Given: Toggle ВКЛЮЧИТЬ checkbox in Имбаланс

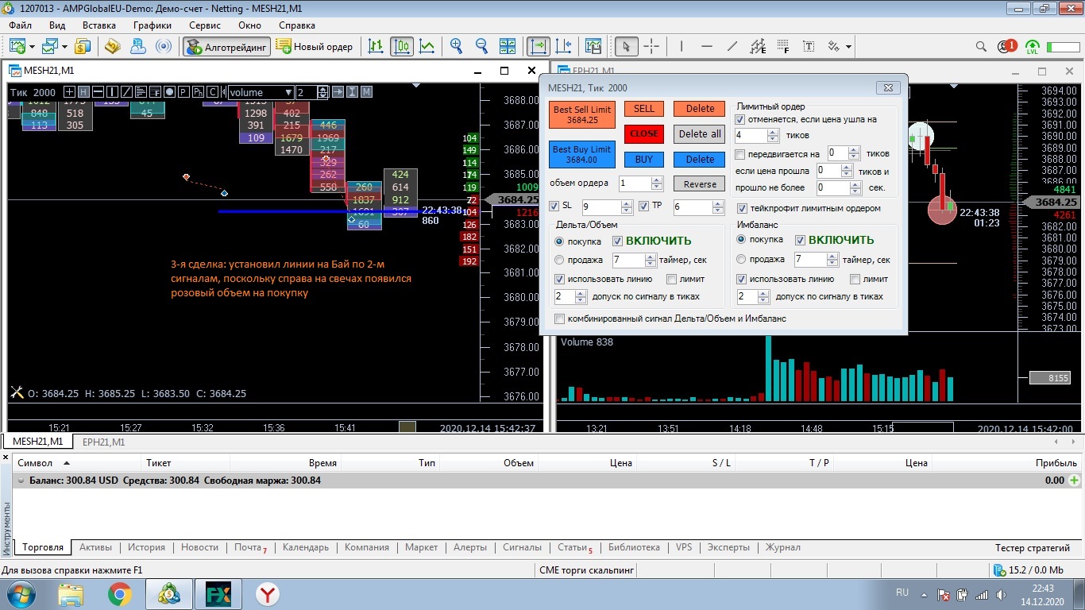Looking at the screenshot, I should (801, 240).
